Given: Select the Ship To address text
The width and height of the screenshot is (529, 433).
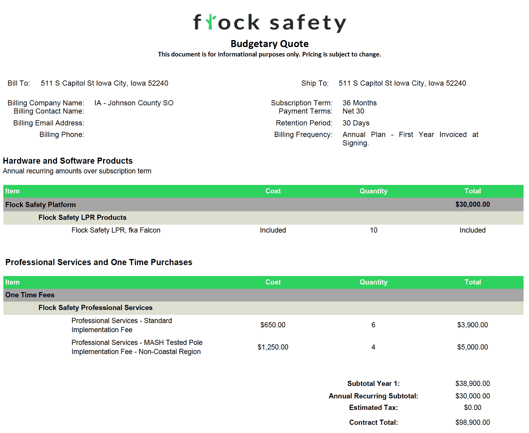Looking at the screenshot, I should pyautogui.click(x=402, y=83).
